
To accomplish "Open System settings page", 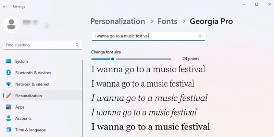I will tap(42, 61).
